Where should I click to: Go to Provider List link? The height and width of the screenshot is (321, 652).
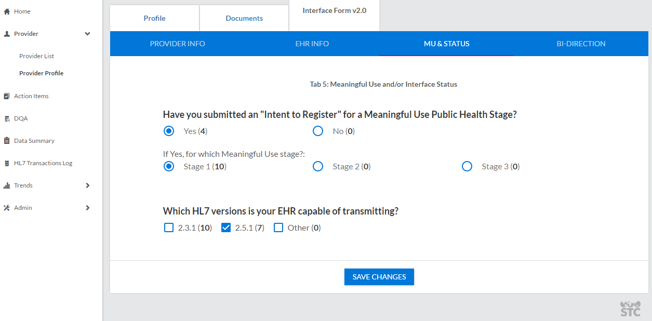pyautogui.click(x=36, y=56)
